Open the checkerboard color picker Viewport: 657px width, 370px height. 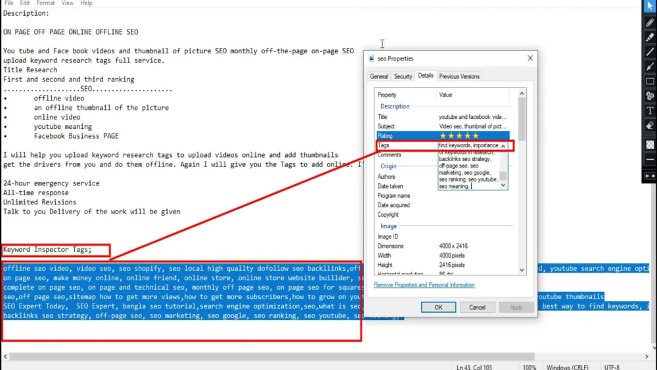point(650,145)
